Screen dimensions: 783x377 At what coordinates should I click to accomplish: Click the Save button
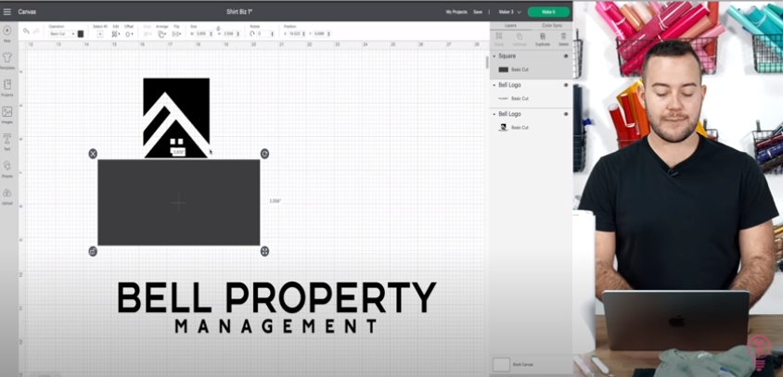(x=478, y=12)
